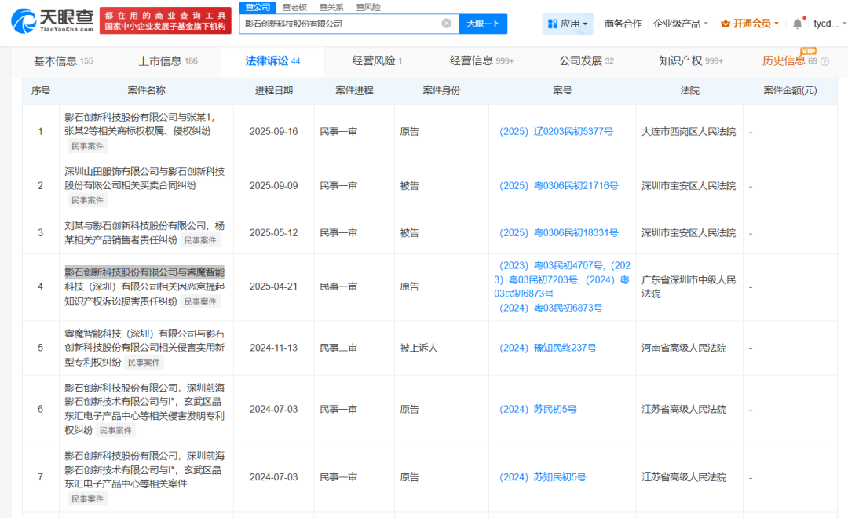This screenshot has height=518, width=848.
Task: Click the Tianyancha logo
Action: tap(54, 21)
